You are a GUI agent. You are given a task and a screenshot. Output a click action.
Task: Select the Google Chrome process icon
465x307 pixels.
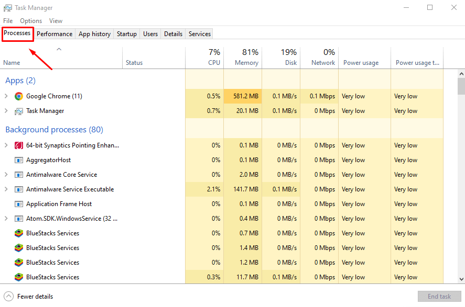coord(19,96)
